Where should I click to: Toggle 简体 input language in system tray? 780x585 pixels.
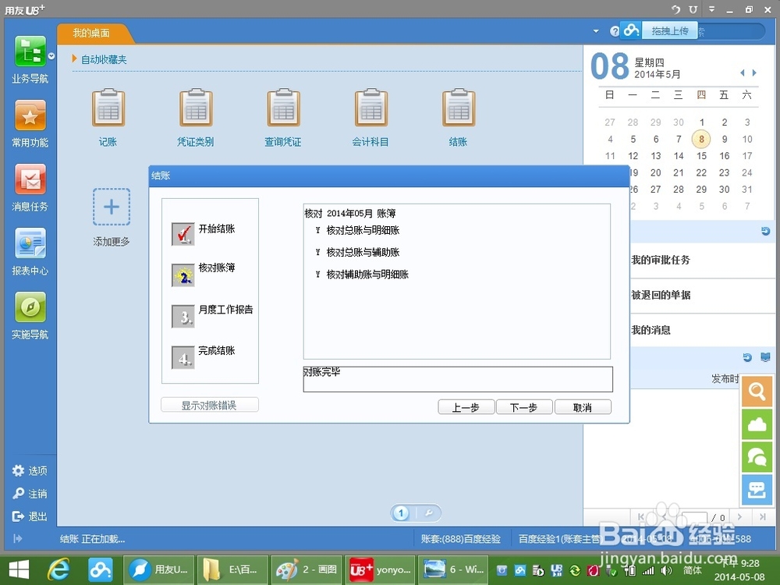(693, 570)
